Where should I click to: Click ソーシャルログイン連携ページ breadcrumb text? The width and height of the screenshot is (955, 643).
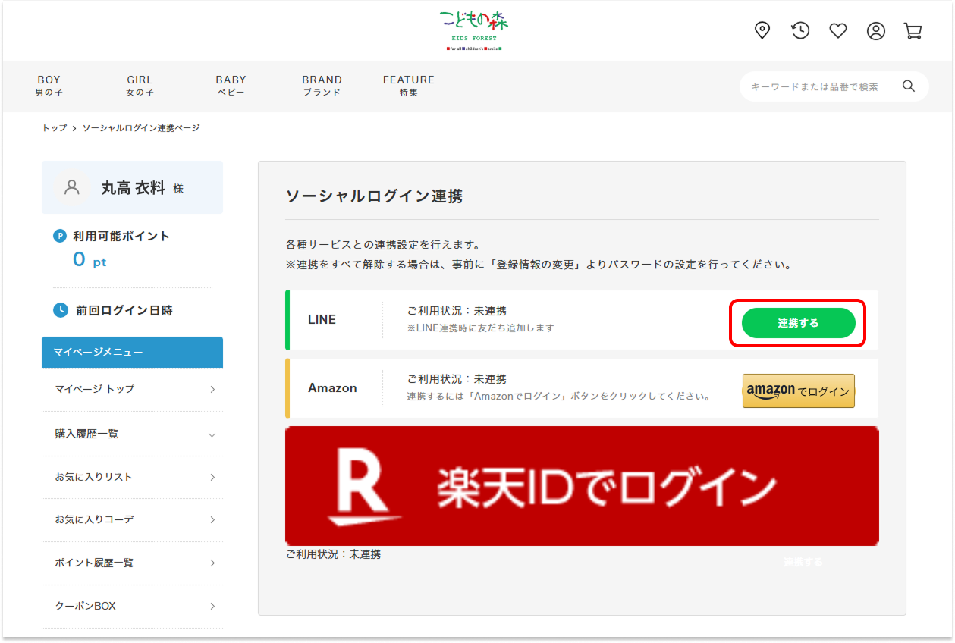point(141,128)
